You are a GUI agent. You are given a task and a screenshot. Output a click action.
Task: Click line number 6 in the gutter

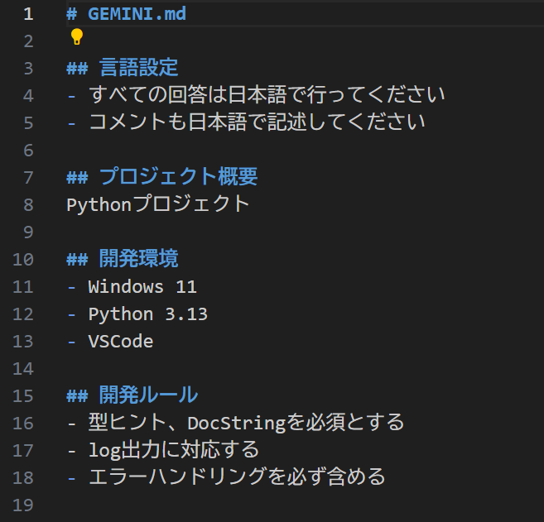click(28, 151)
